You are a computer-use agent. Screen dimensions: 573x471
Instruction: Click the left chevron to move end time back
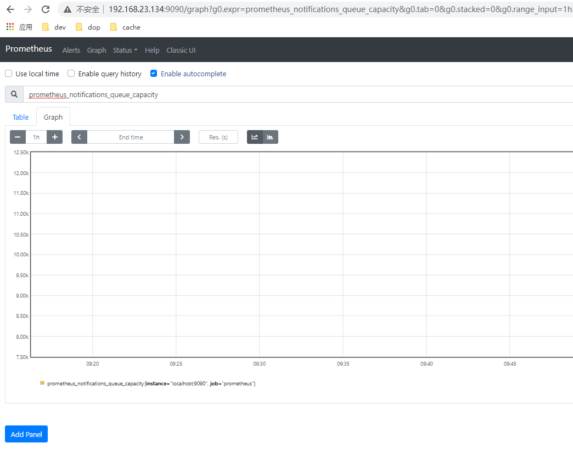(x=79, y=137)
